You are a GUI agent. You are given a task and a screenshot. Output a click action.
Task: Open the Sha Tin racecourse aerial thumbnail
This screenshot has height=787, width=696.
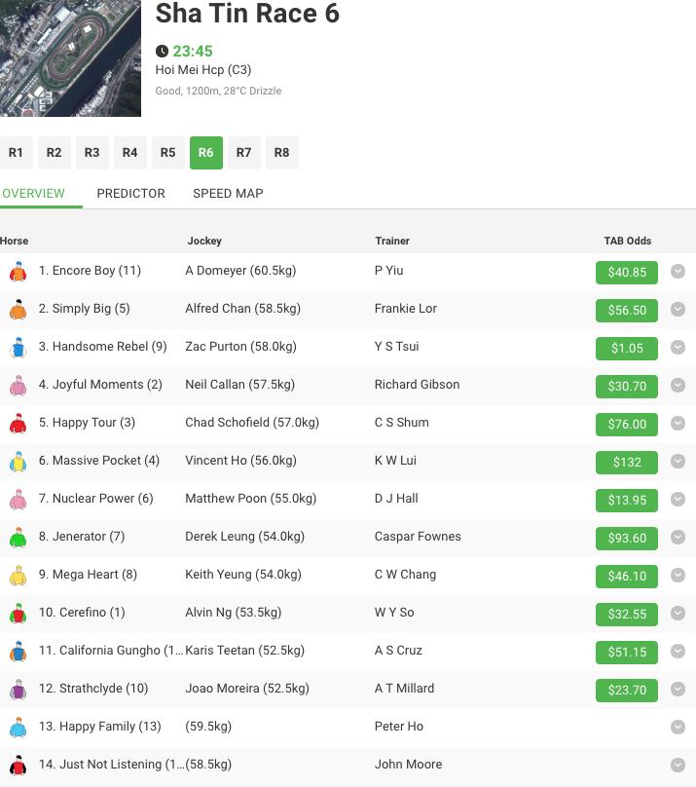pos(70,56)
